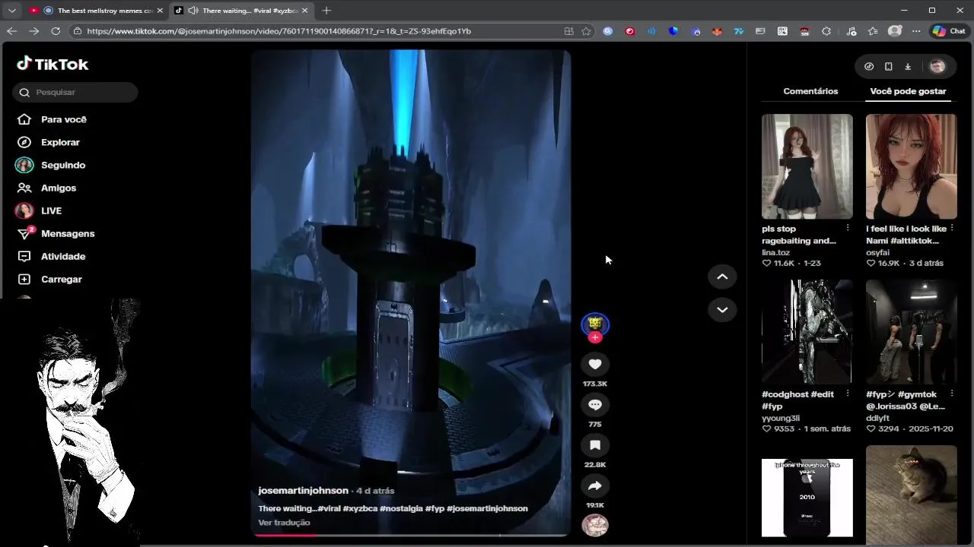Viewport: 974px width, 547px height.
Task: Click the download desktop app icon
Action: [x=908, y=66]
